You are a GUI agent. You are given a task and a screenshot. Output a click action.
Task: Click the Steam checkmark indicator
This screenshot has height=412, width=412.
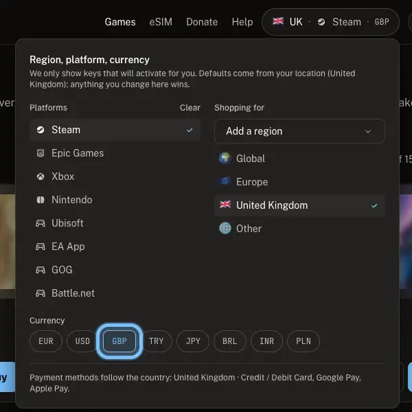click(x=190, y=130)
